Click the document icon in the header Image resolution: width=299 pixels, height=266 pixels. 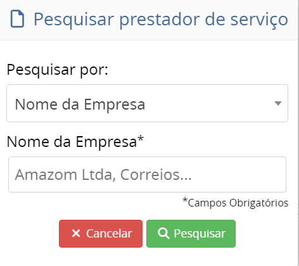(x=17, y=19)
